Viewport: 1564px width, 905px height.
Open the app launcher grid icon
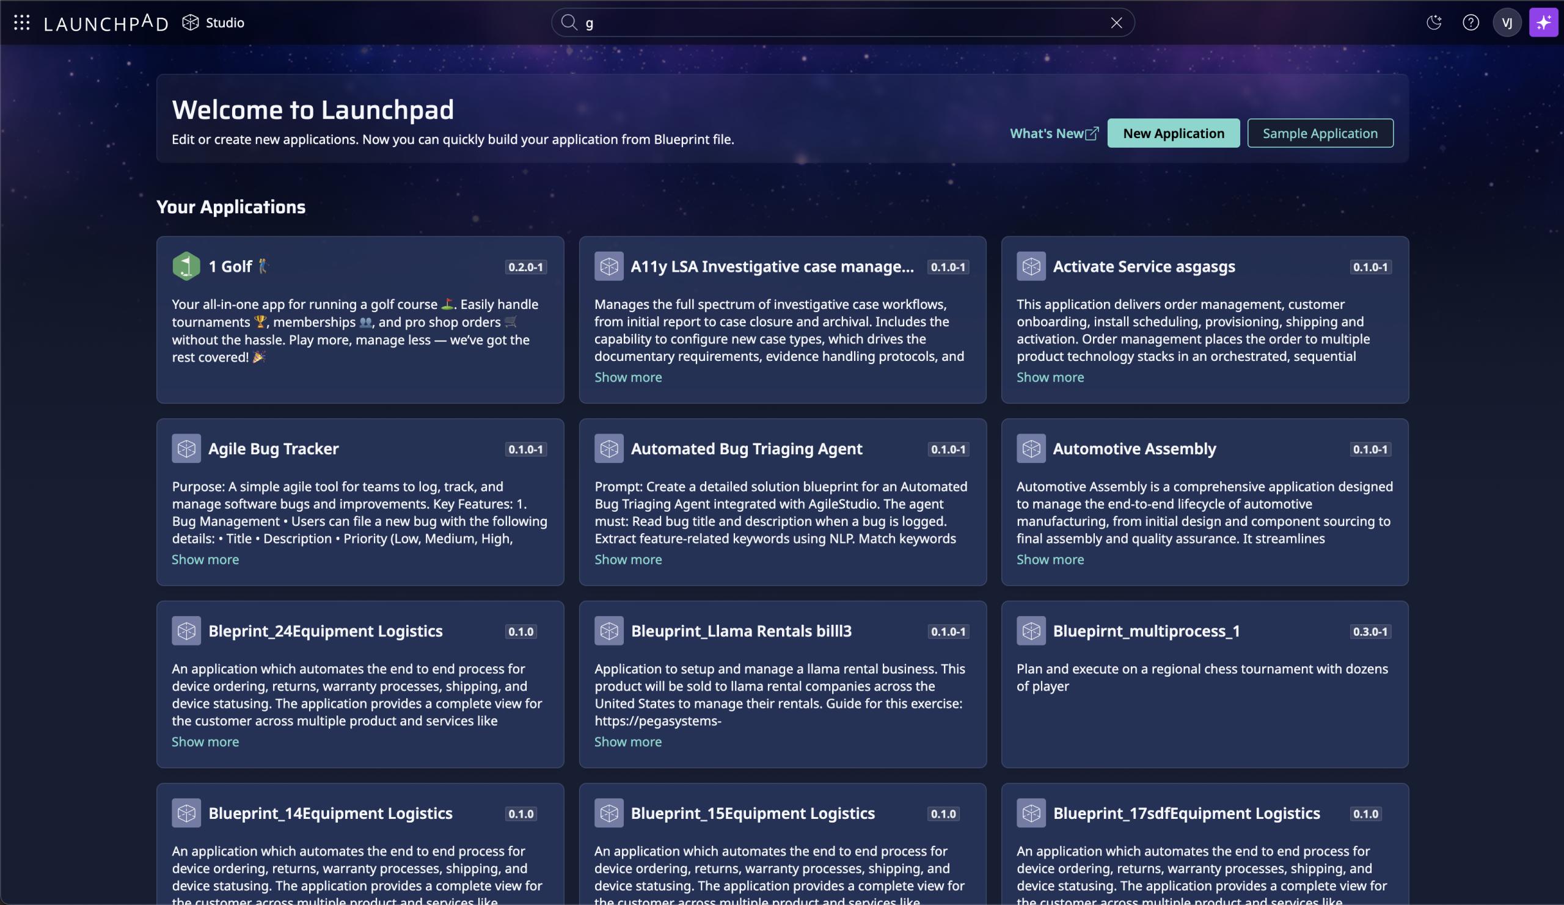tap(22, 23)
